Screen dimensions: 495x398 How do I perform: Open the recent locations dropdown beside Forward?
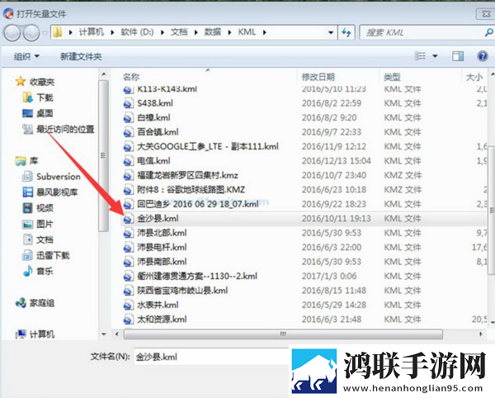pyautogui.click(x=45, y=32)
